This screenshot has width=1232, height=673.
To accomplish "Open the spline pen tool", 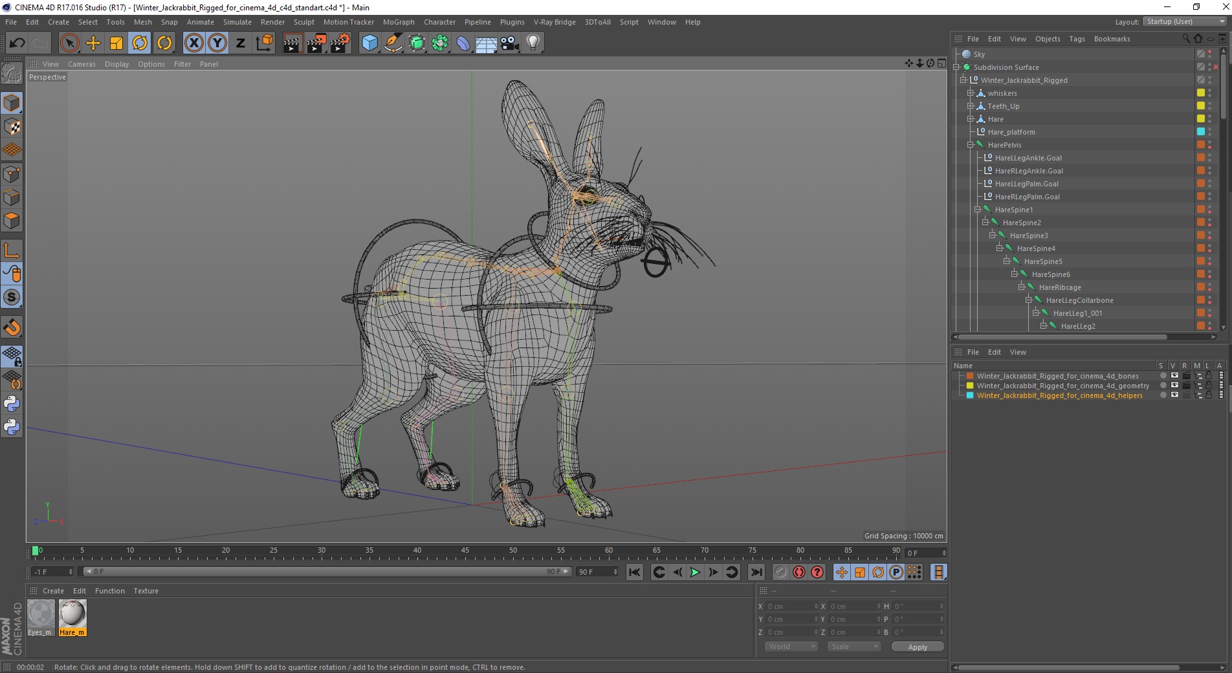I will pyautogui.click(x=393, y=43).
